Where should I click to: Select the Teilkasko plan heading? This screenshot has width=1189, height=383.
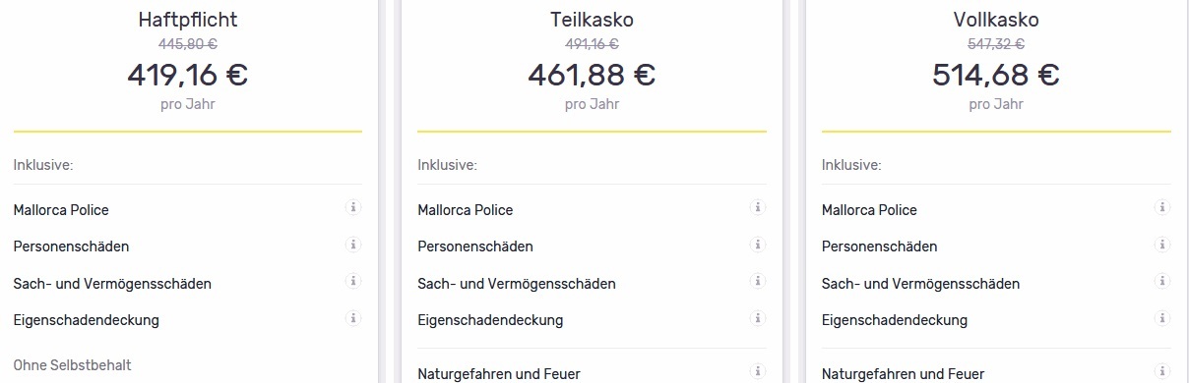(592, 20)
